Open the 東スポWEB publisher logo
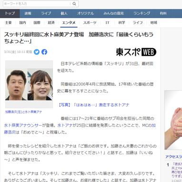The width and height of the screenshot is (182, 182). 136,52
